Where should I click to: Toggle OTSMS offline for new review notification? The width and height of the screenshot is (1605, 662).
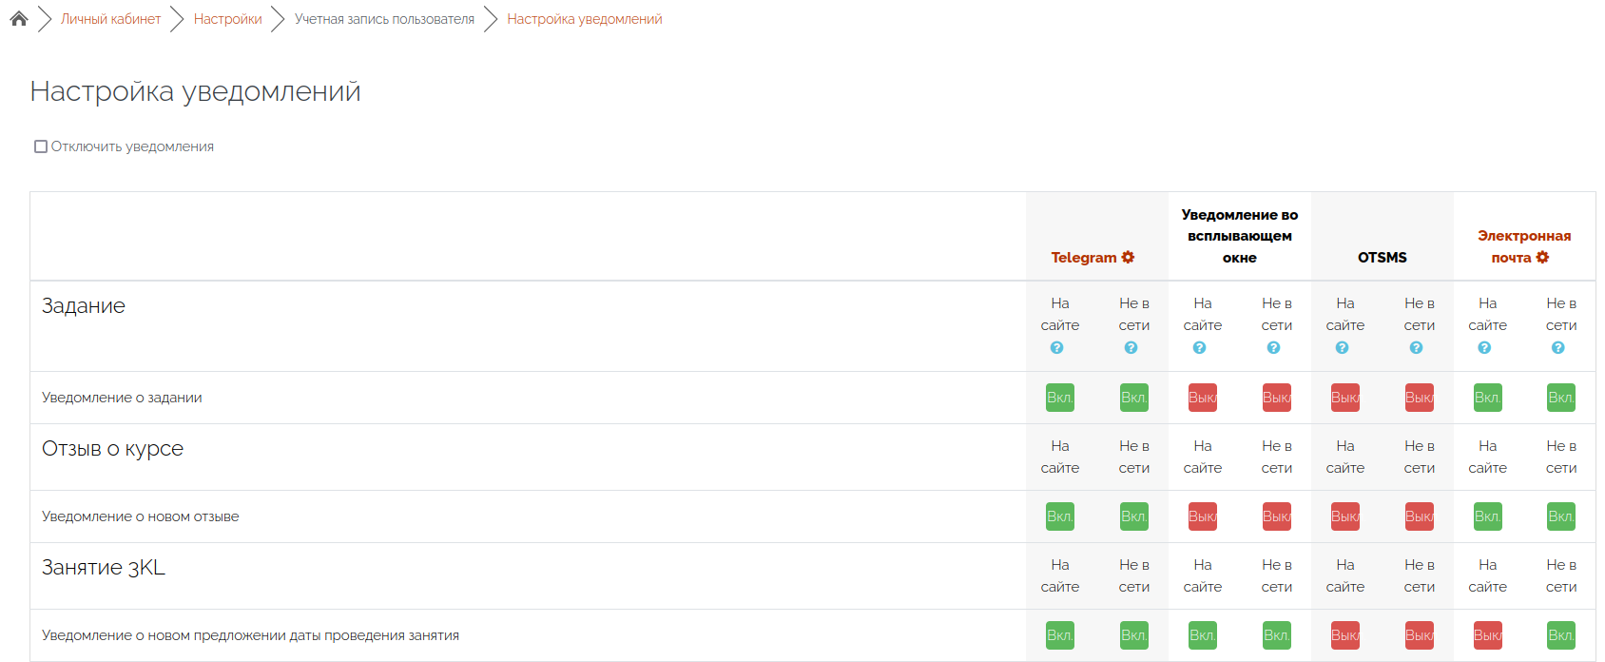click(1419, 516)
